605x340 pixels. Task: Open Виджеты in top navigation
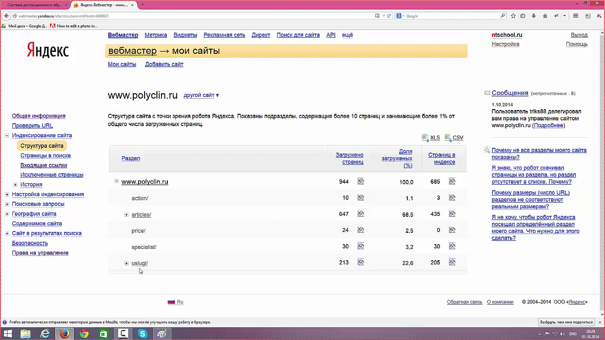coord(185,35)
